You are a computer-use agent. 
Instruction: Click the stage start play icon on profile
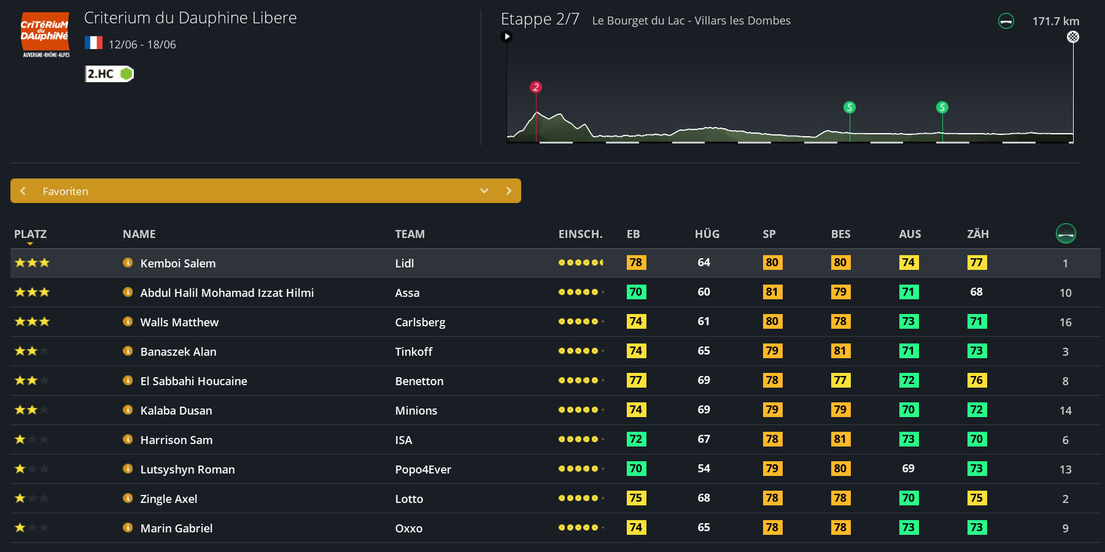[506, 37]
